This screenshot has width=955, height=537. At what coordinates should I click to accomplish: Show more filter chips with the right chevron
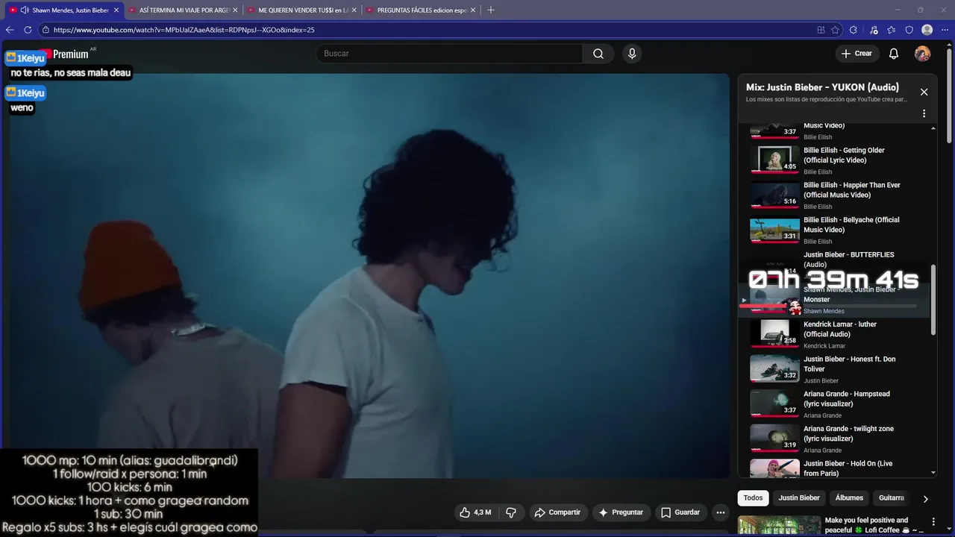[x=925, y=499]
